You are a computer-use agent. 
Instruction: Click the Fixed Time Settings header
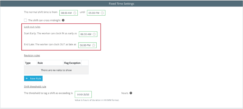[x=122, y=4]
